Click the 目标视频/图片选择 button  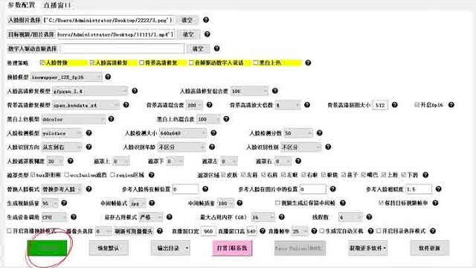click(x=31, y=34)
